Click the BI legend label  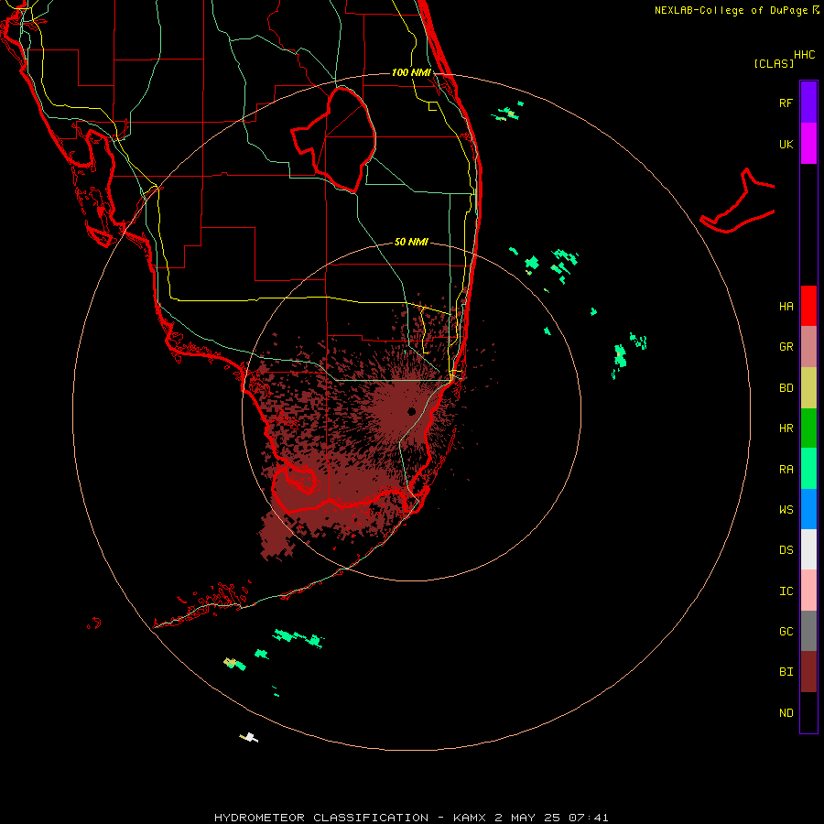point(786,672)
